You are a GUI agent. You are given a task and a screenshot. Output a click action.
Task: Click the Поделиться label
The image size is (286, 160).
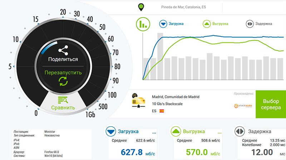coord(63,60)
